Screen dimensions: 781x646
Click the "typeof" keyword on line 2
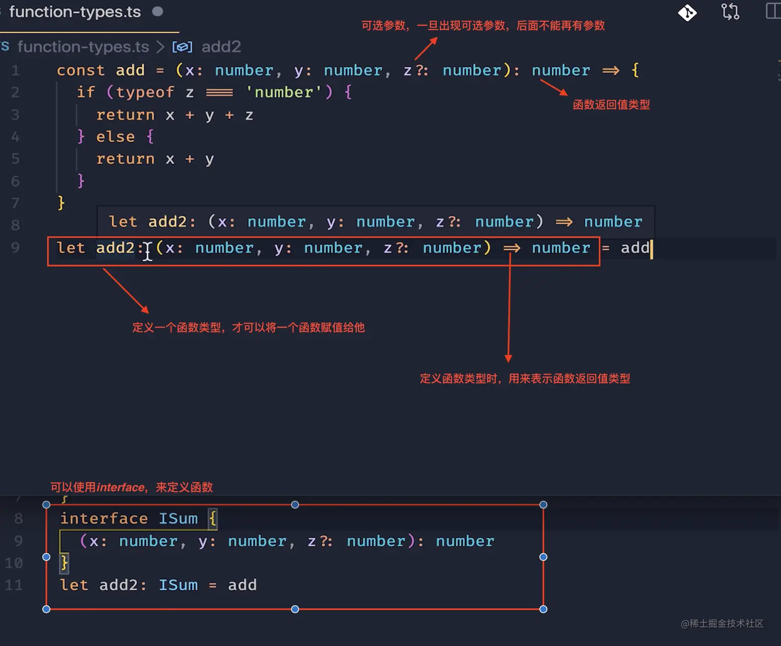pyautogui.click(x=145, y=92)
